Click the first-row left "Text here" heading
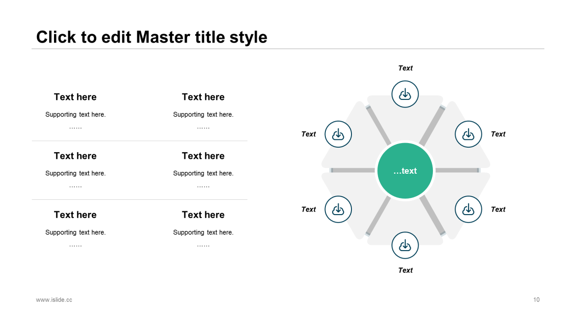 click(x=75, y=97)
